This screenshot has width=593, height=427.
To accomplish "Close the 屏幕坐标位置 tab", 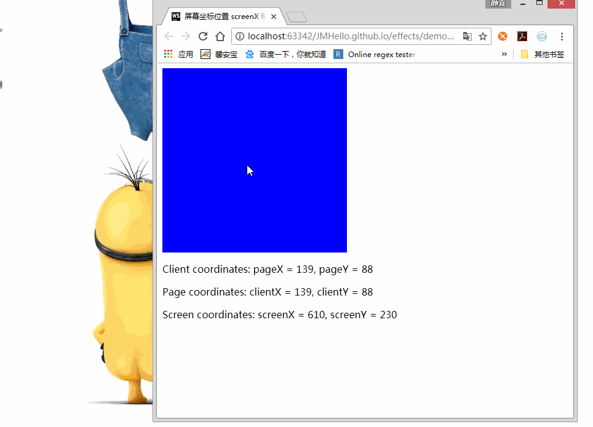I will (273, 17).
